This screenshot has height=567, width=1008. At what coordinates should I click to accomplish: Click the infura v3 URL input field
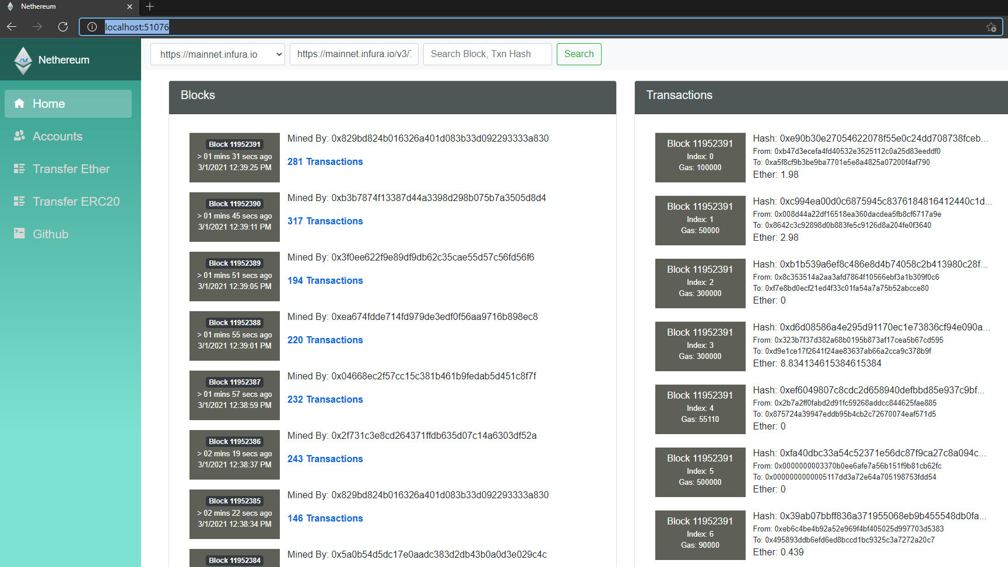[354, 54]
